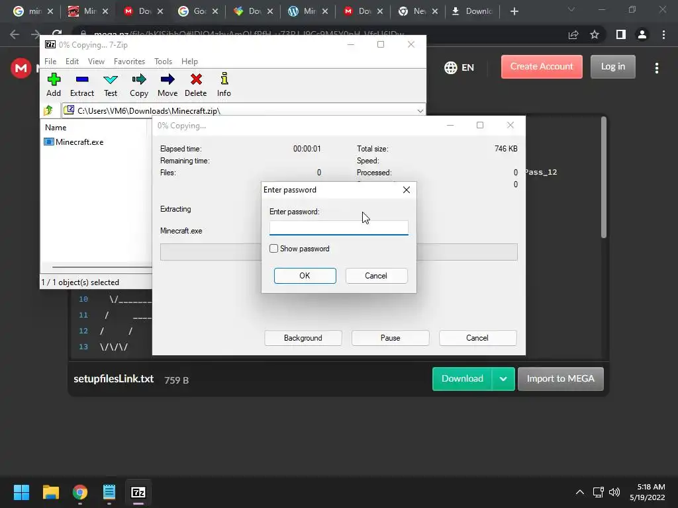The width and height of the screenshot is (678, 508).
Task: Click Background in the Copying dialog
Action: 303,338
